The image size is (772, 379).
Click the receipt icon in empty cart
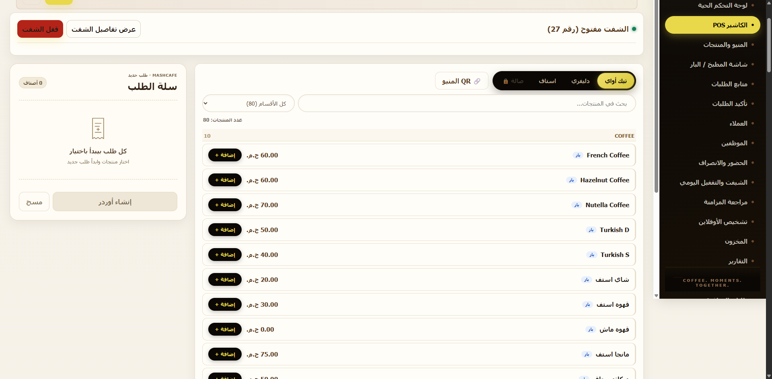click(x=98, y=128)
